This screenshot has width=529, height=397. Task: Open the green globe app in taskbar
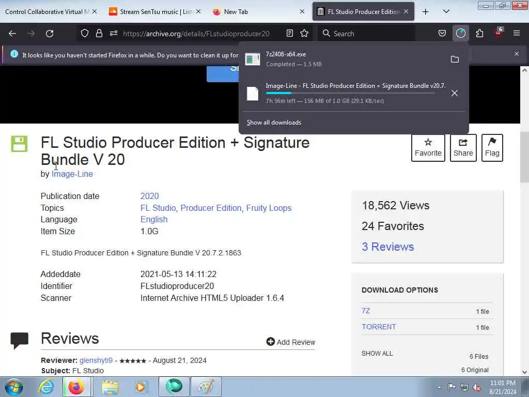tap(174, 387)
